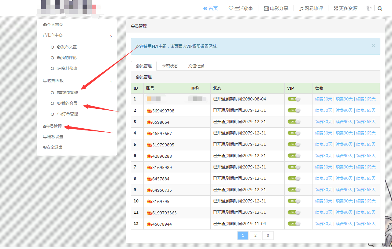Toggle off VIP for account 569499798
The image size is (392, 249).
point(293,110)
